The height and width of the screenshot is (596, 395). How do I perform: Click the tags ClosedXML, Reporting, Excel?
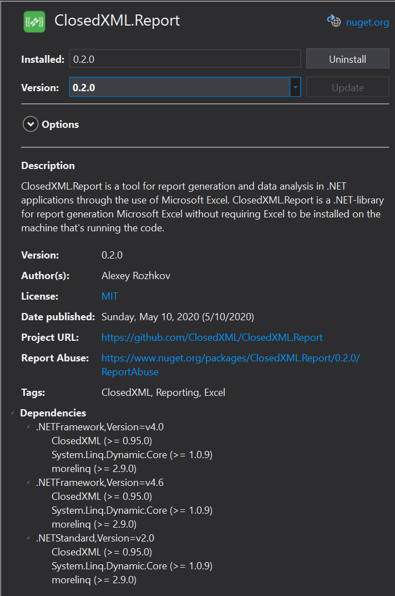click(163, 393)
